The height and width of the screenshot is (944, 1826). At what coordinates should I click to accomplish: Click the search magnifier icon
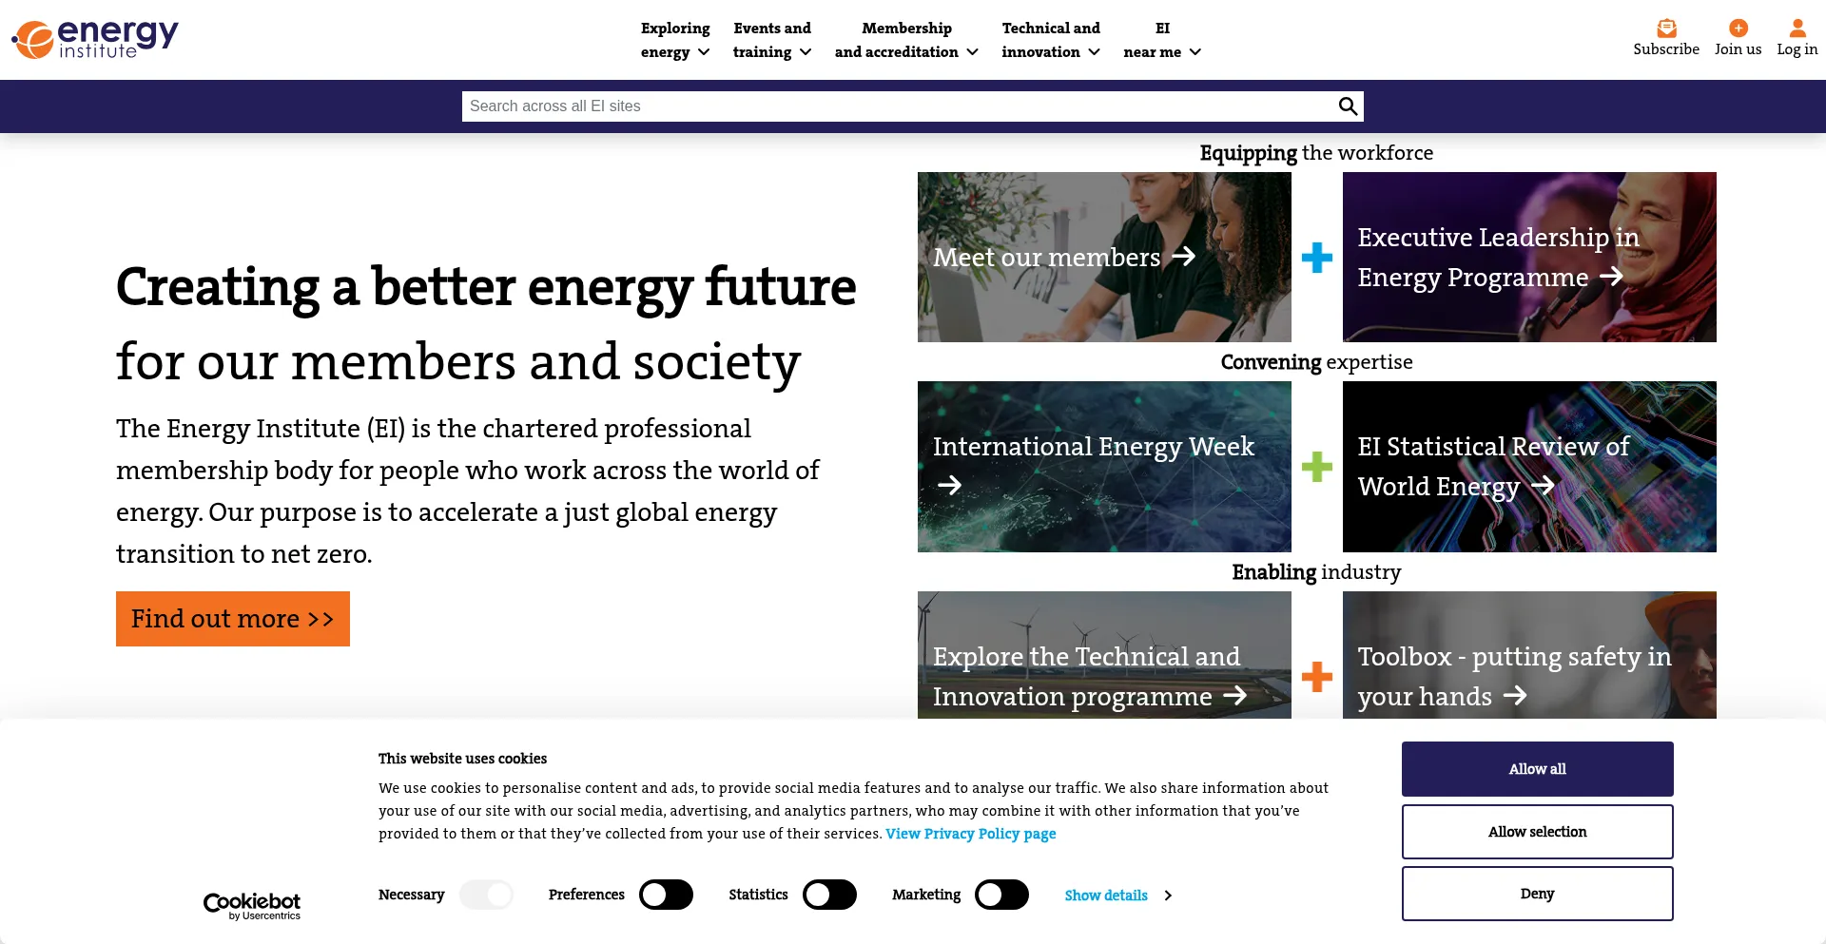[1348, 106]
